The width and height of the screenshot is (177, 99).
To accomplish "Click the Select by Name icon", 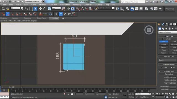I will point(27,9).
